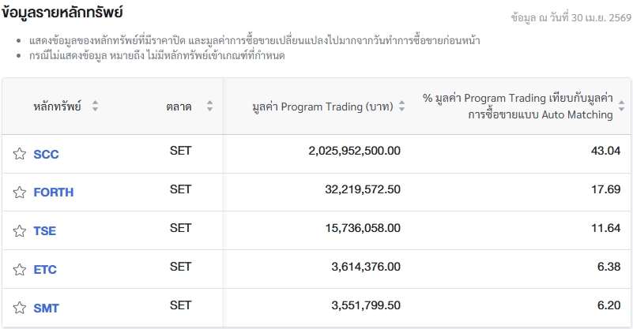Sort by มูลค่า Program Trading (บาท) arrows
The width and height of the screenshot is (633, 329).
tap(401, 107)
